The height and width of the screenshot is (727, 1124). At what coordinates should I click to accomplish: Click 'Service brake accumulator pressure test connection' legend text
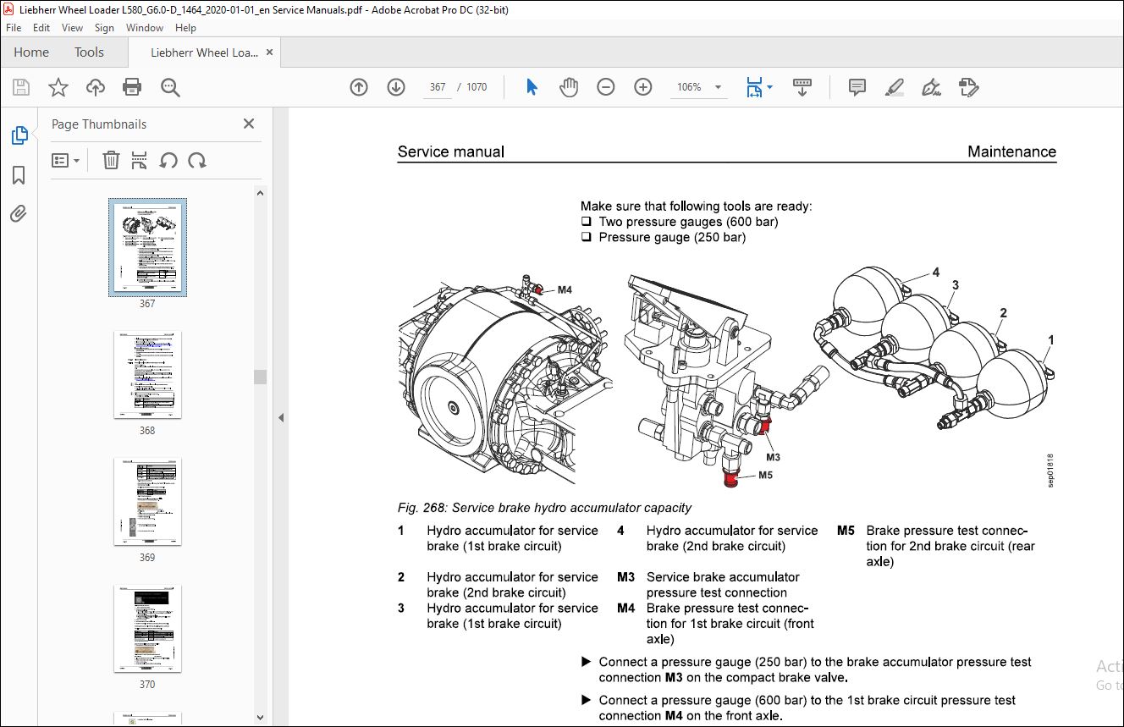pos(723,585)
